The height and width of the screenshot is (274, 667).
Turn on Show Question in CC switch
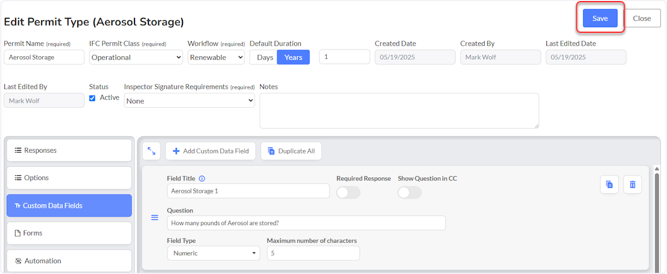[x=410, y=192]
